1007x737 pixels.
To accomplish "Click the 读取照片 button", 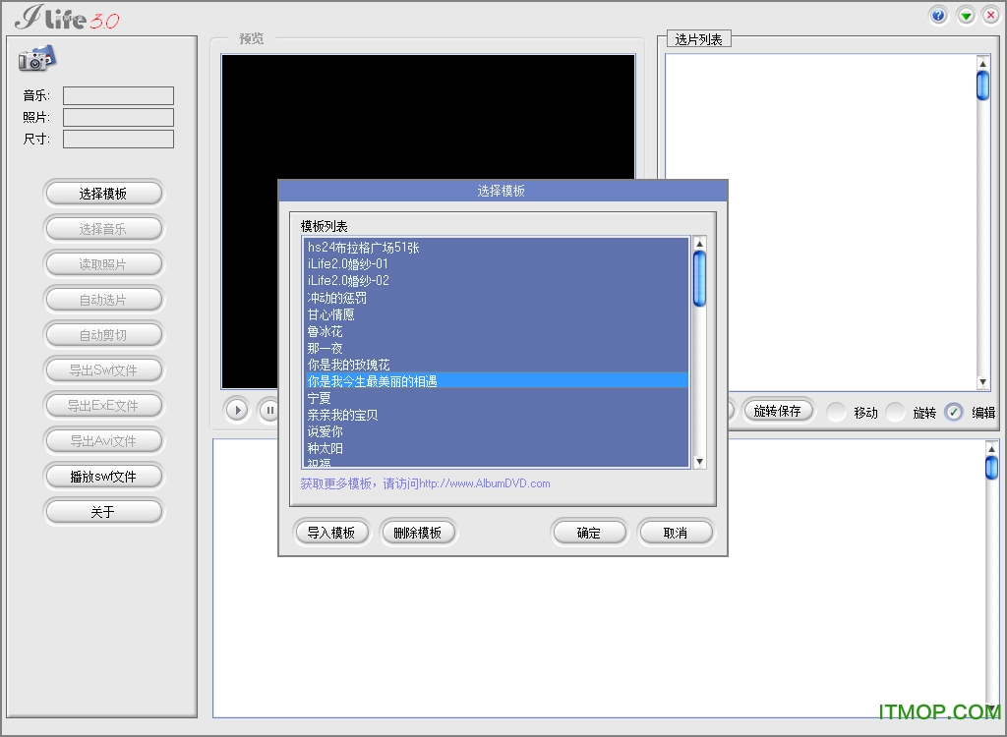I will pyautogui.click(x=103, y=264).
